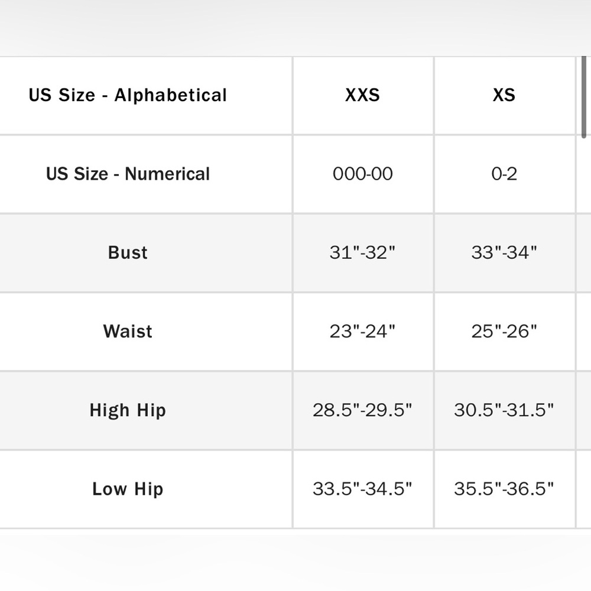Select the XXS column header

click(x=363, y=95)
